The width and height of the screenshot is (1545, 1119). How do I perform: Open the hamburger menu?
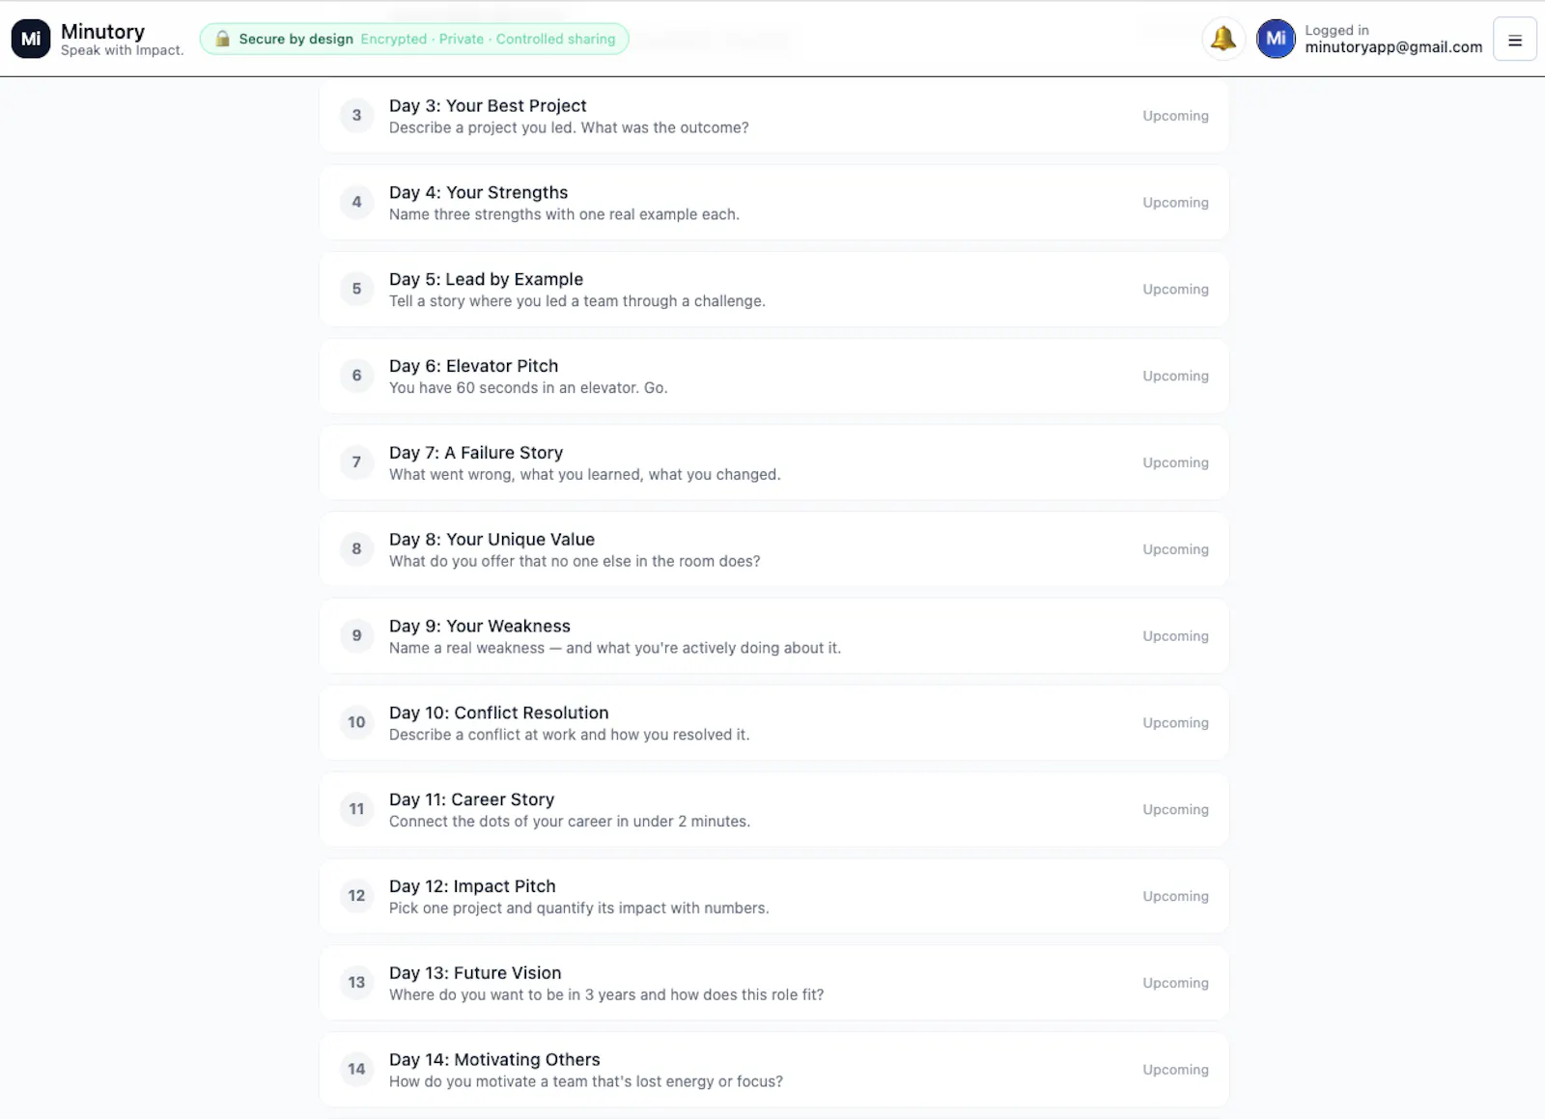pyautogui.click(x=1514, y=40)
